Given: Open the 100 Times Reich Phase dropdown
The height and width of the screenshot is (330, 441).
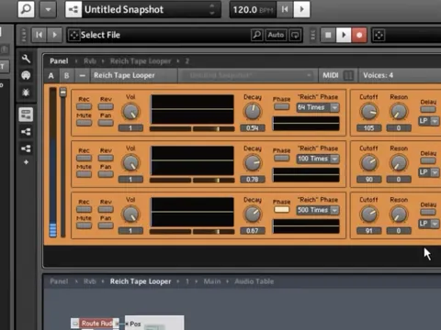Looking at the screenshot, I should [318, 159].
